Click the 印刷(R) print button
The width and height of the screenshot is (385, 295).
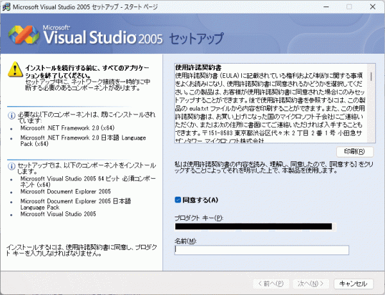point(355,152)
